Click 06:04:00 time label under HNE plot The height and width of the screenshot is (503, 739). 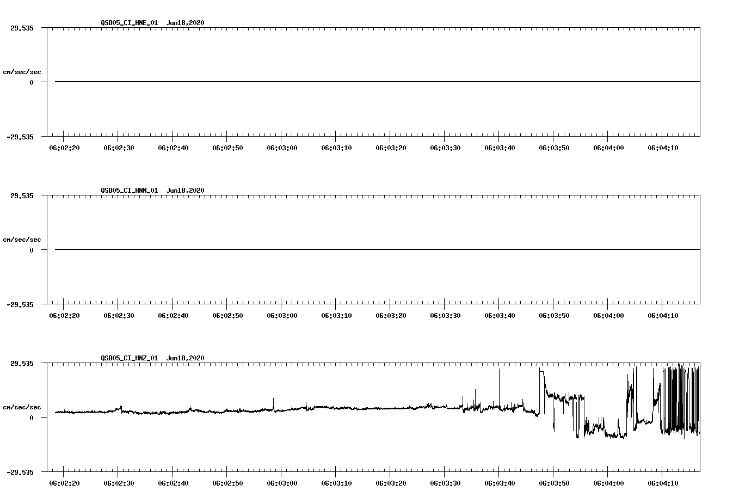pyautogui.click(x=608, y=148)
